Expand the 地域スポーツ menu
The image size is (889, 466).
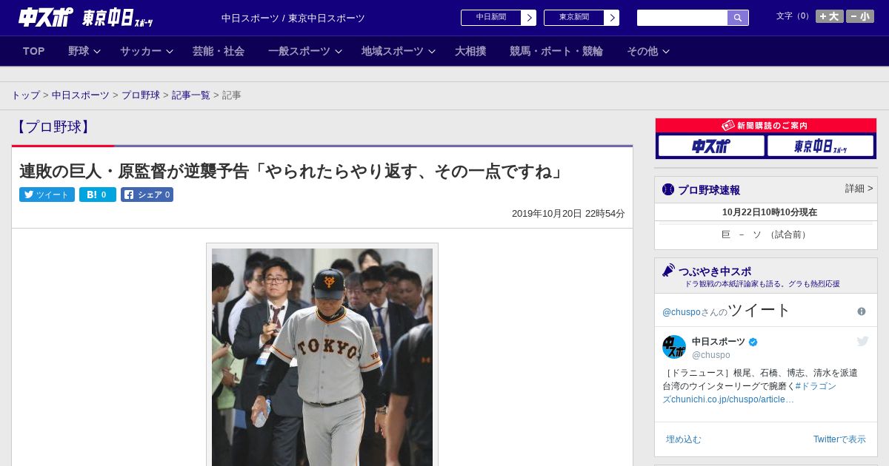(399, 51)
